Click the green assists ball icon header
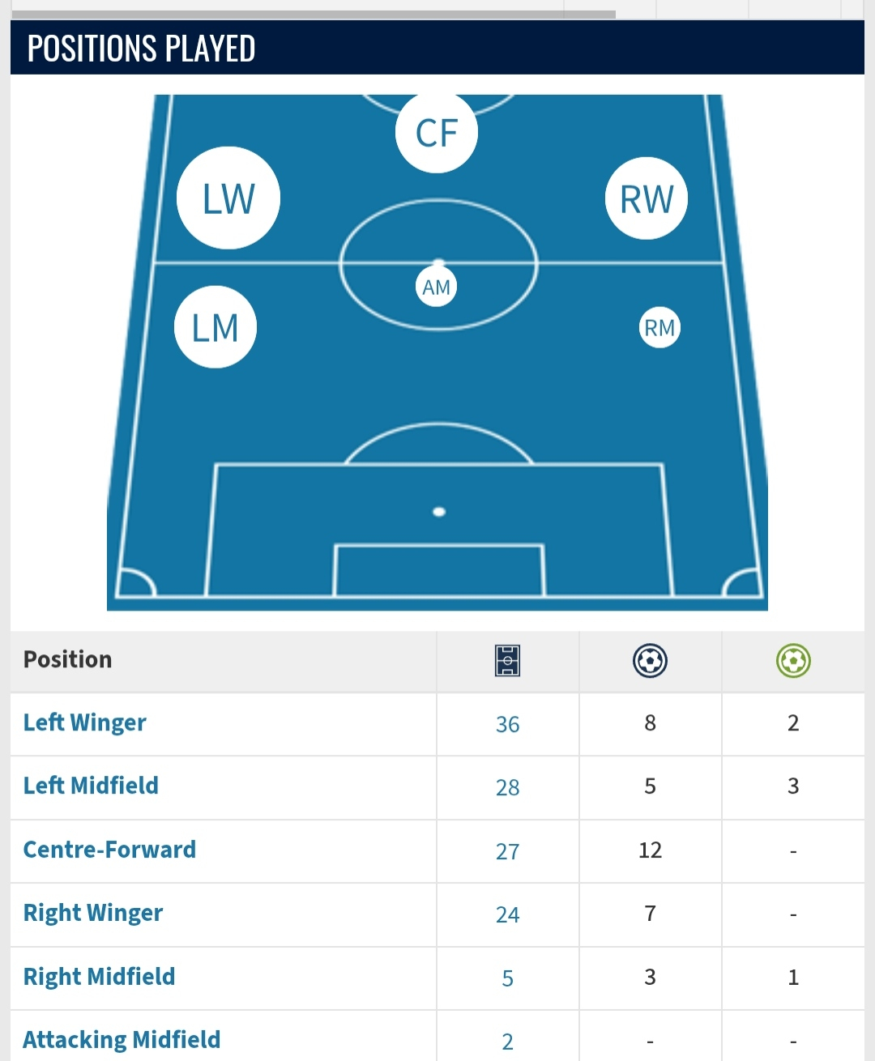875x1061 pixels. pyautogui.click(x=793, y=661)
